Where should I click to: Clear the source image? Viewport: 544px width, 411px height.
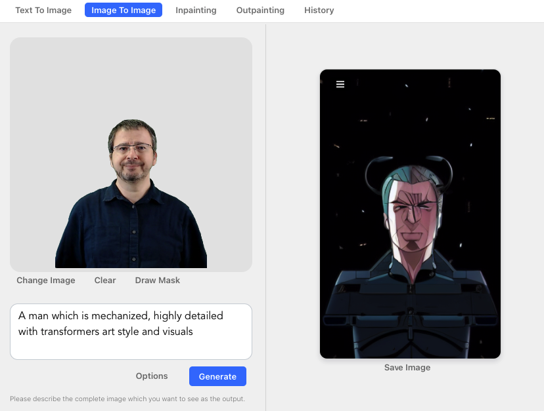pos(105,281)
